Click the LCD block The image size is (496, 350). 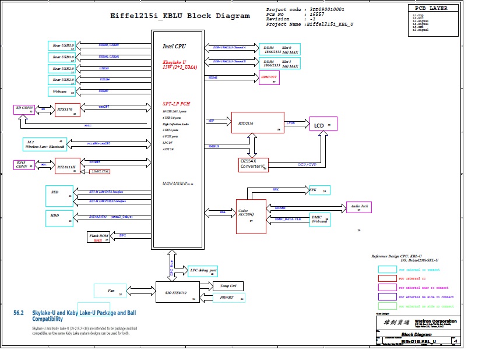(323, 125)
